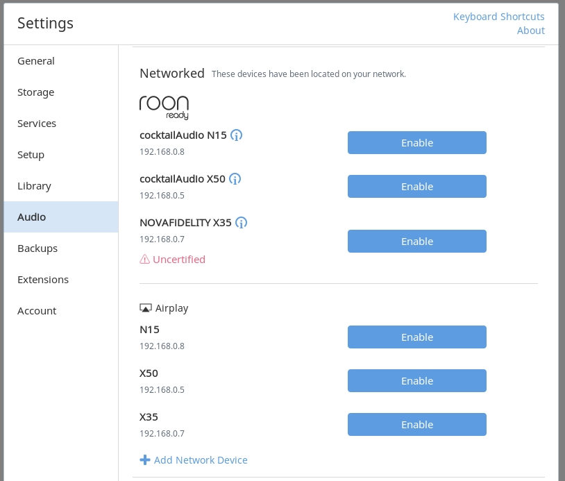The image size is (565, 481).
Task: Open info for NOVAFIDELITY X35
Action: [x=241, y=223]
